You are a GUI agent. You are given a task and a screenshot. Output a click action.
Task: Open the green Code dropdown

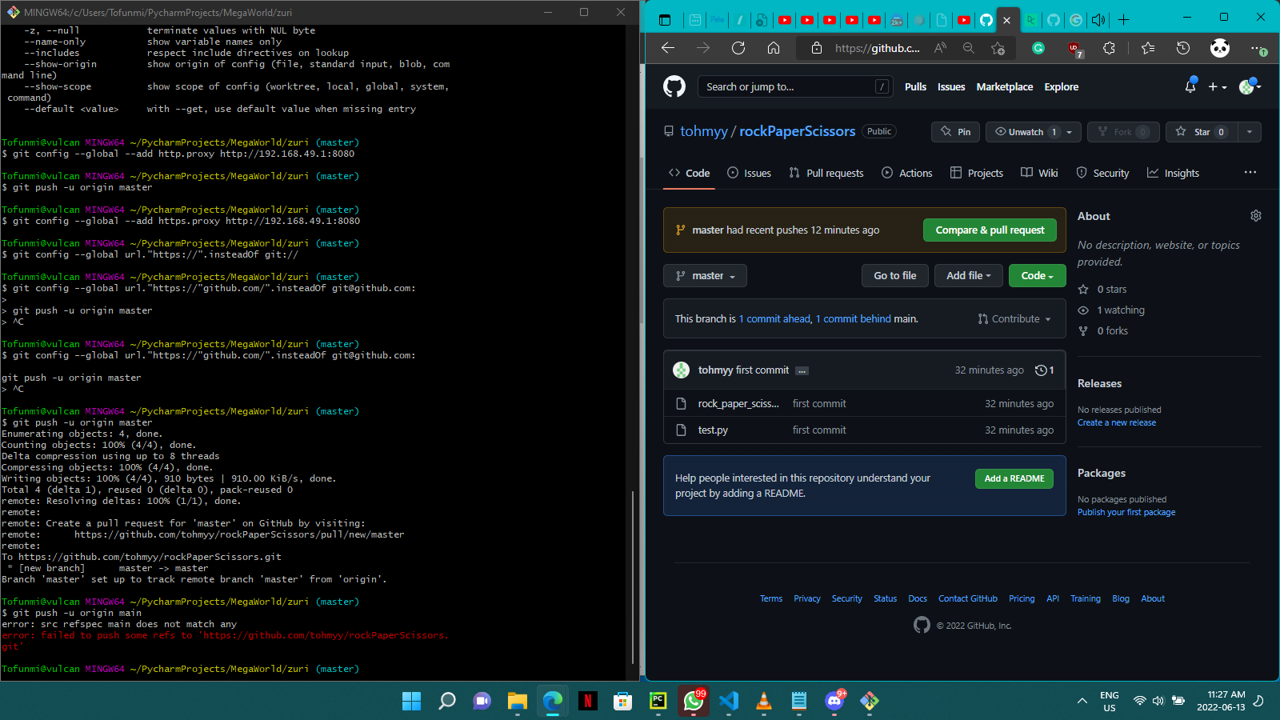1036,275
